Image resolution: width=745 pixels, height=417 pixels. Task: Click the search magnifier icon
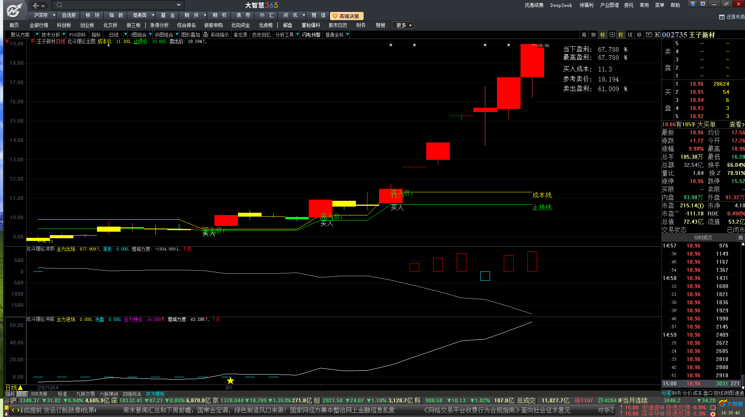[x=59, y=5]
